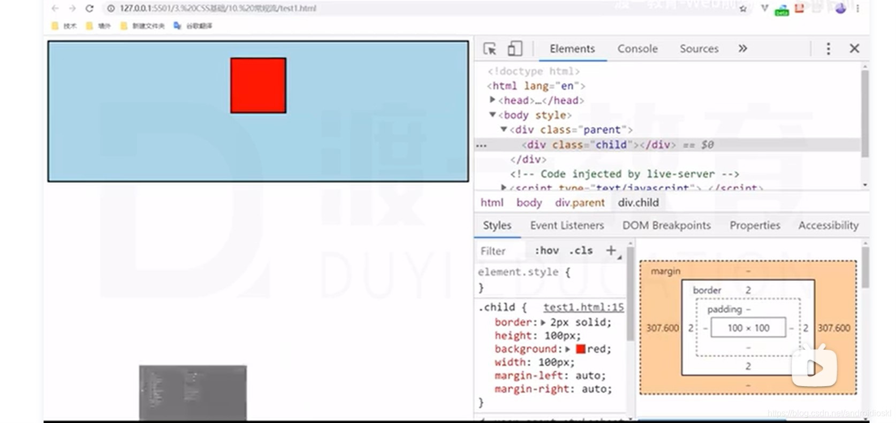Select the live-server comment node row
Image resolution: width=896 pixels, height=423 pixels.
(624, 174)
